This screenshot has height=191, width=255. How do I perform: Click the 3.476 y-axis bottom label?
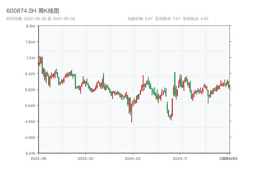click(31, 153)
